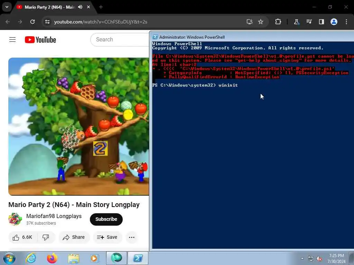
Task: Dislike the video
Action: point(46,237)
